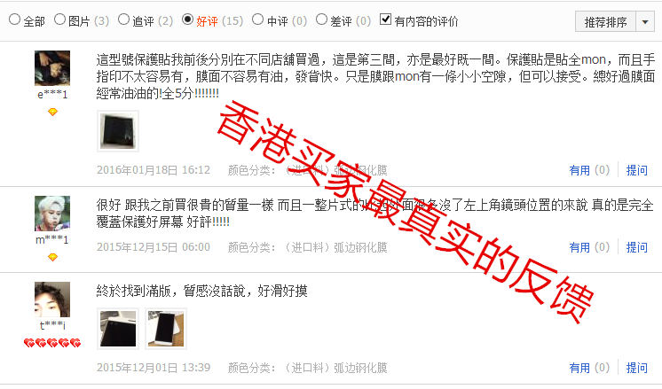Open the e***1 review photo thumbnail
Viewport: 662px width, 389px height.
(x=118, y=131)
